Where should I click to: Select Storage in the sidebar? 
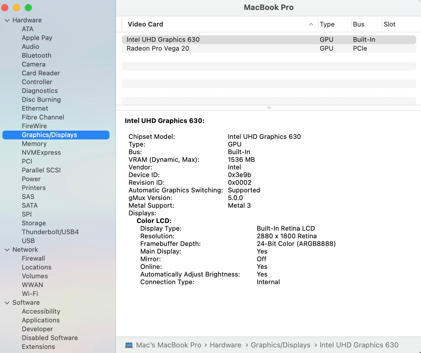pos(34,223)
